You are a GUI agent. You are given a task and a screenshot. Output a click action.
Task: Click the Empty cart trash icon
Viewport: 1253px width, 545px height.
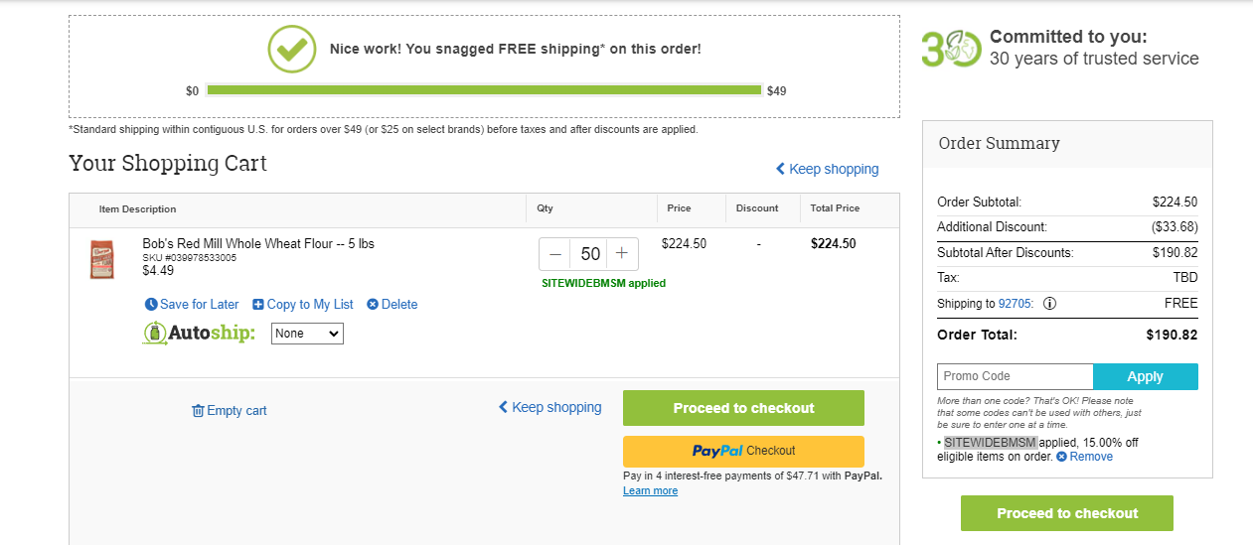pyautogui.click(x=198, y=411)
